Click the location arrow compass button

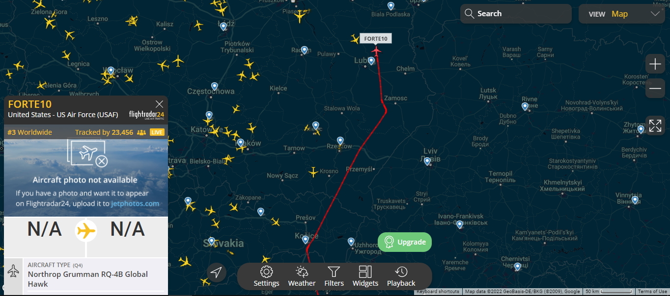tap(217, 272)
